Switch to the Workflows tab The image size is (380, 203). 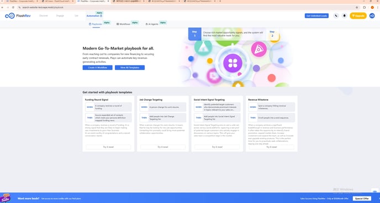[x=123, y=24]
